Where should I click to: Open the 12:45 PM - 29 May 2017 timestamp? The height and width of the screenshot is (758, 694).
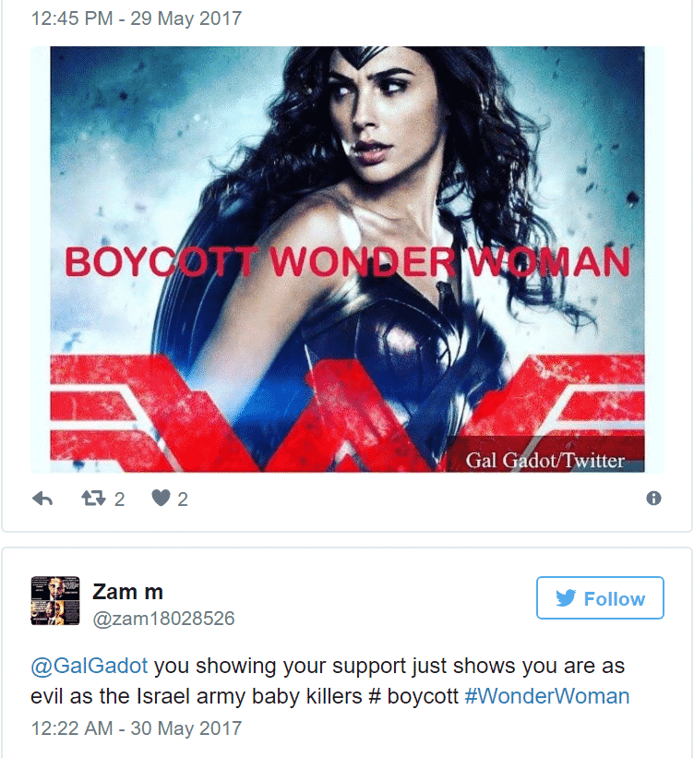click(137, 18)
